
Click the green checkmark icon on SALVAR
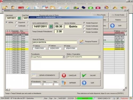pyautogui.click(x=84, y=75)
